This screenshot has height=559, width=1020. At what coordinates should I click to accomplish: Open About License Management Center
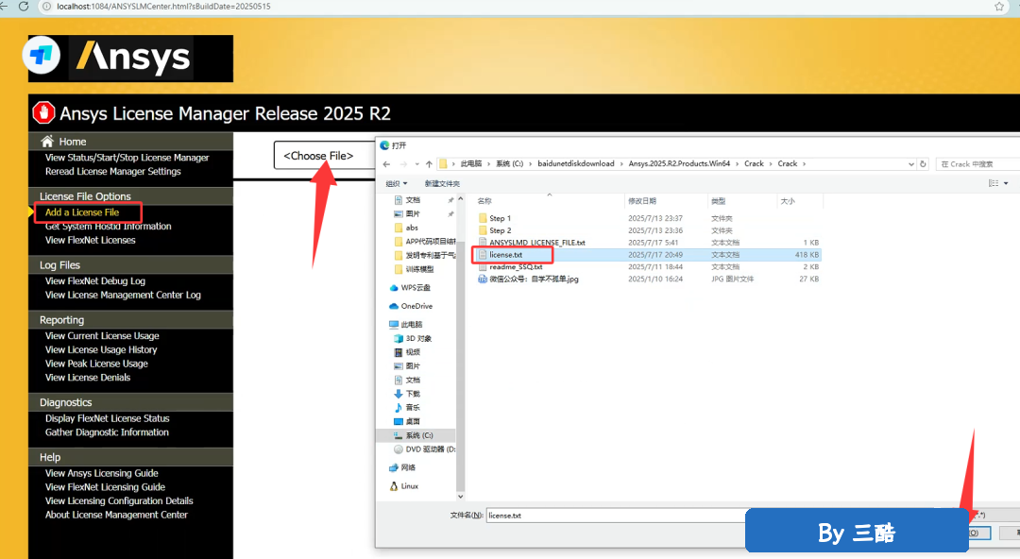(x=116, y=515)
